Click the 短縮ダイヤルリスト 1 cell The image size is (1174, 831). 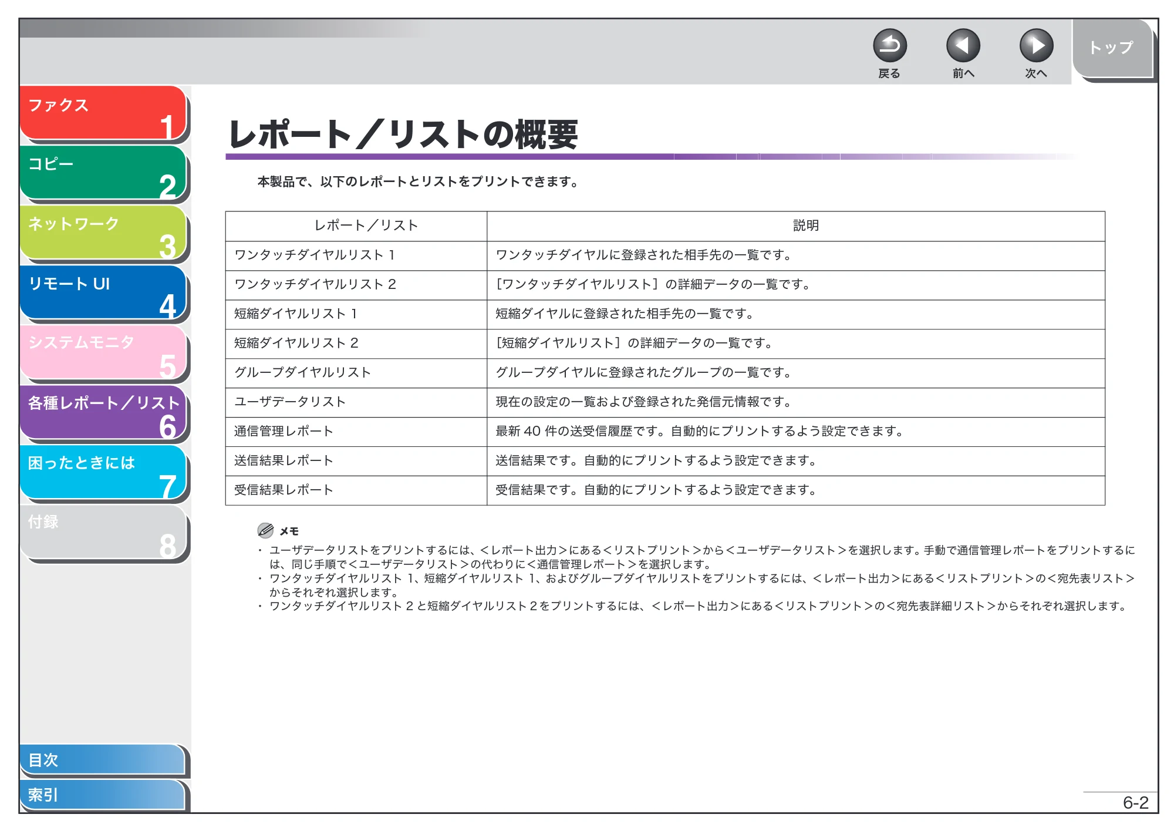point(356,314)
